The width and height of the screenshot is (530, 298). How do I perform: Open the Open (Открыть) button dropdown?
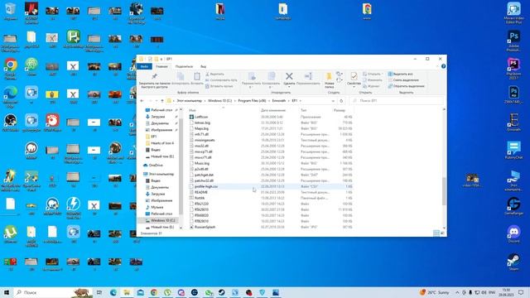pos(382,74)
